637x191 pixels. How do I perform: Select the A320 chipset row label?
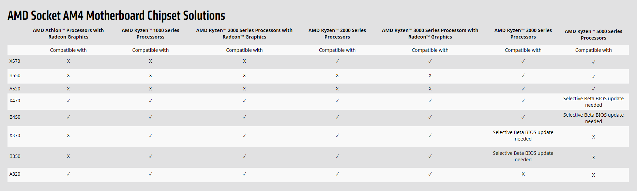click(15, 174)
